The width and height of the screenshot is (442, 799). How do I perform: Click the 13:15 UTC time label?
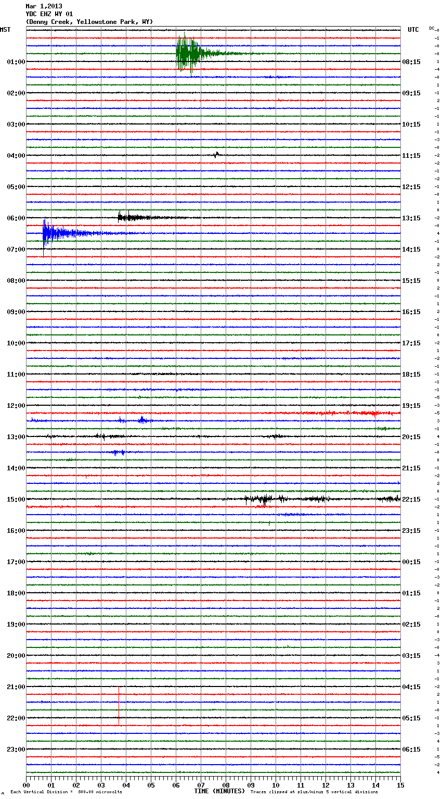tap(411, 218)
